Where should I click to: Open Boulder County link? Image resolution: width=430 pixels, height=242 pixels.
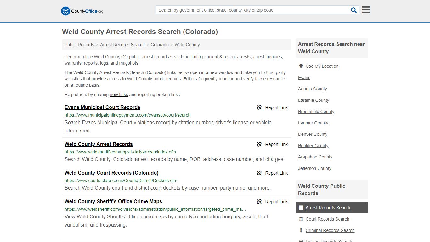(313, 146)
